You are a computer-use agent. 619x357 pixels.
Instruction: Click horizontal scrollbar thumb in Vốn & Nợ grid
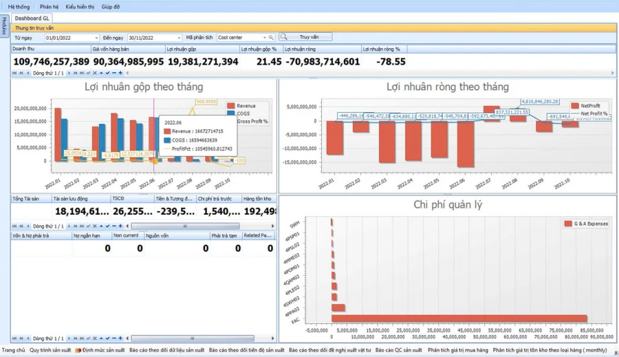(x=193, y=338)
